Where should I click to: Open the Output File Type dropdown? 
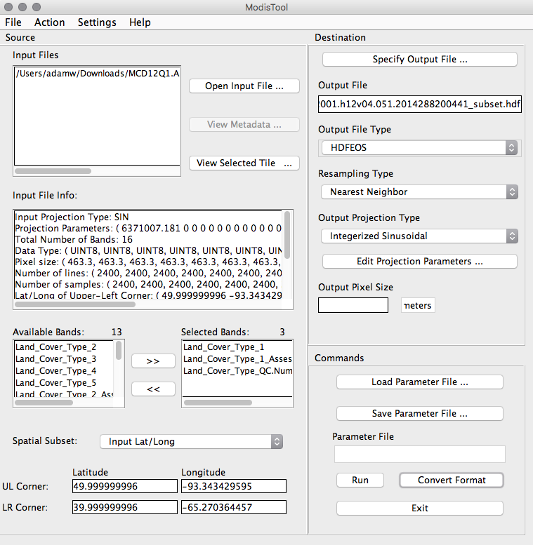point(419,148)
